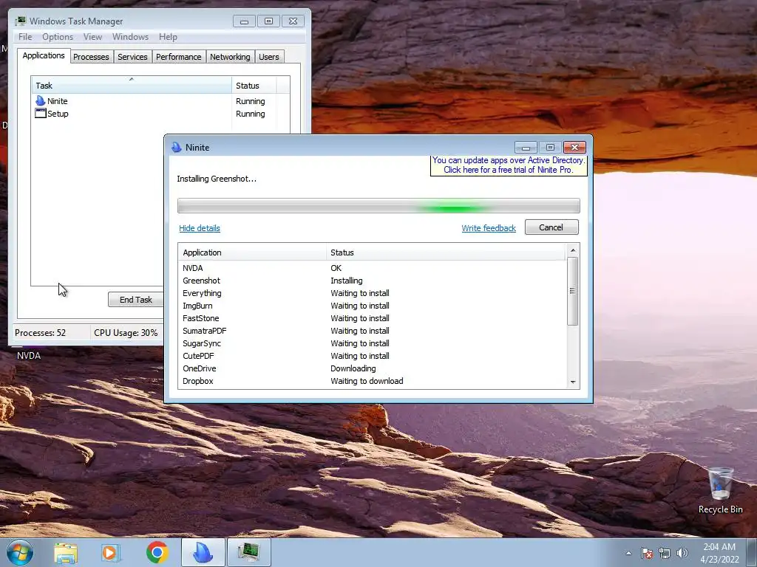This screenshot has height=567, width=757.
Task: Click the Ninite Pro free trial banner
Action: (x=509, y=165)
